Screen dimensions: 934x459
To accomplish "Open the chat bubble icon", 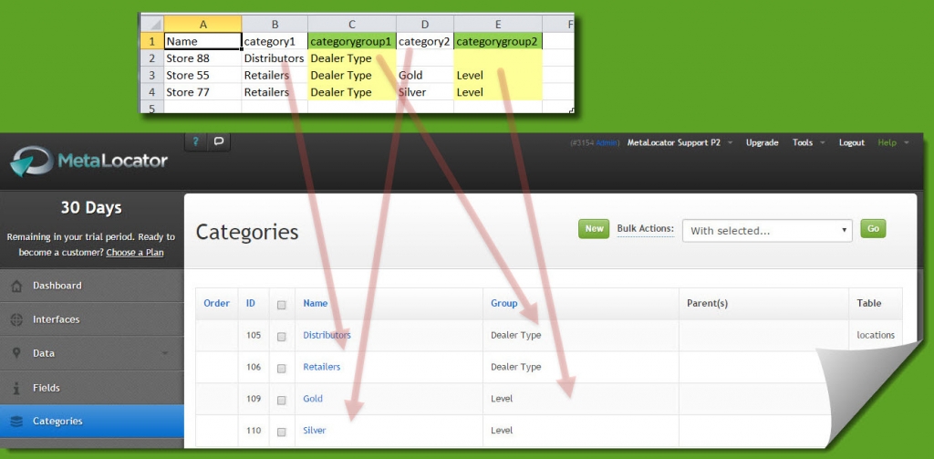I will click(219, 141).
